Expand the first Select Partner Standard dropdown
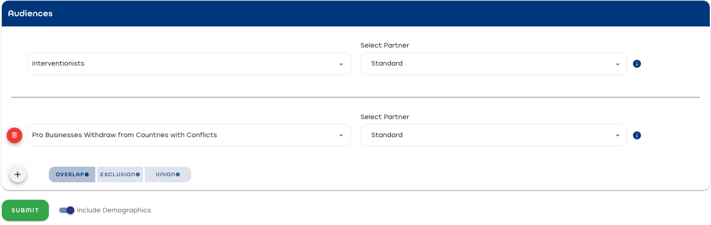Viewport: 711px width, 225px height. pos(494,64)
